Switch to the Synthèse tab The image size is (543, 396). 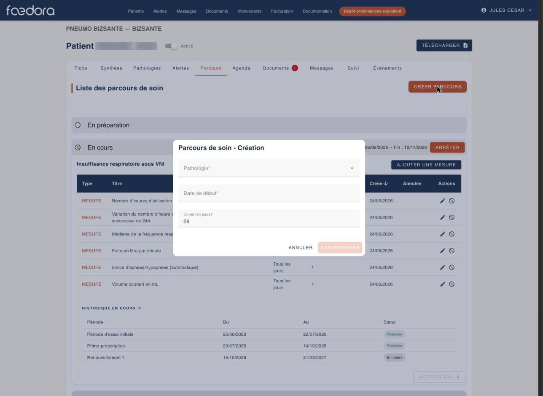coord(111,68)
